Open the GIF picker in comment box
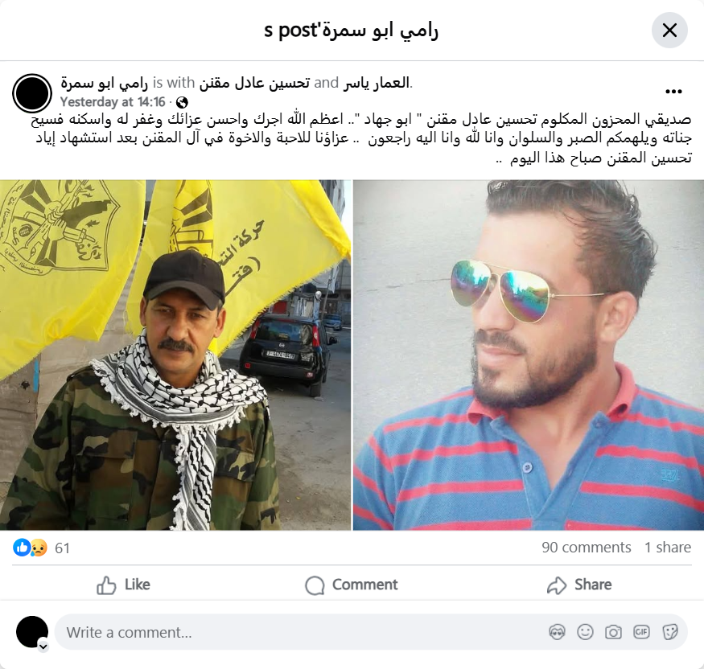Viewport: 704px width, 669px height. 641,632
